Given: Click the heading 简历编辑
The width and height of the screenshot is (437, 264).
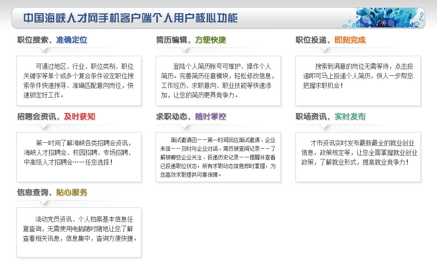Looking at the screenshot, I should tap(172, 40).
